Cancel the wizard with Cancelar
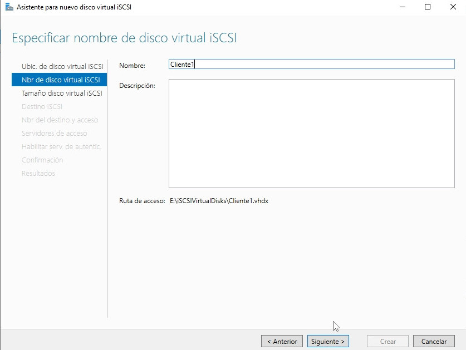466x350 pixels. click(x=434, y=341)
